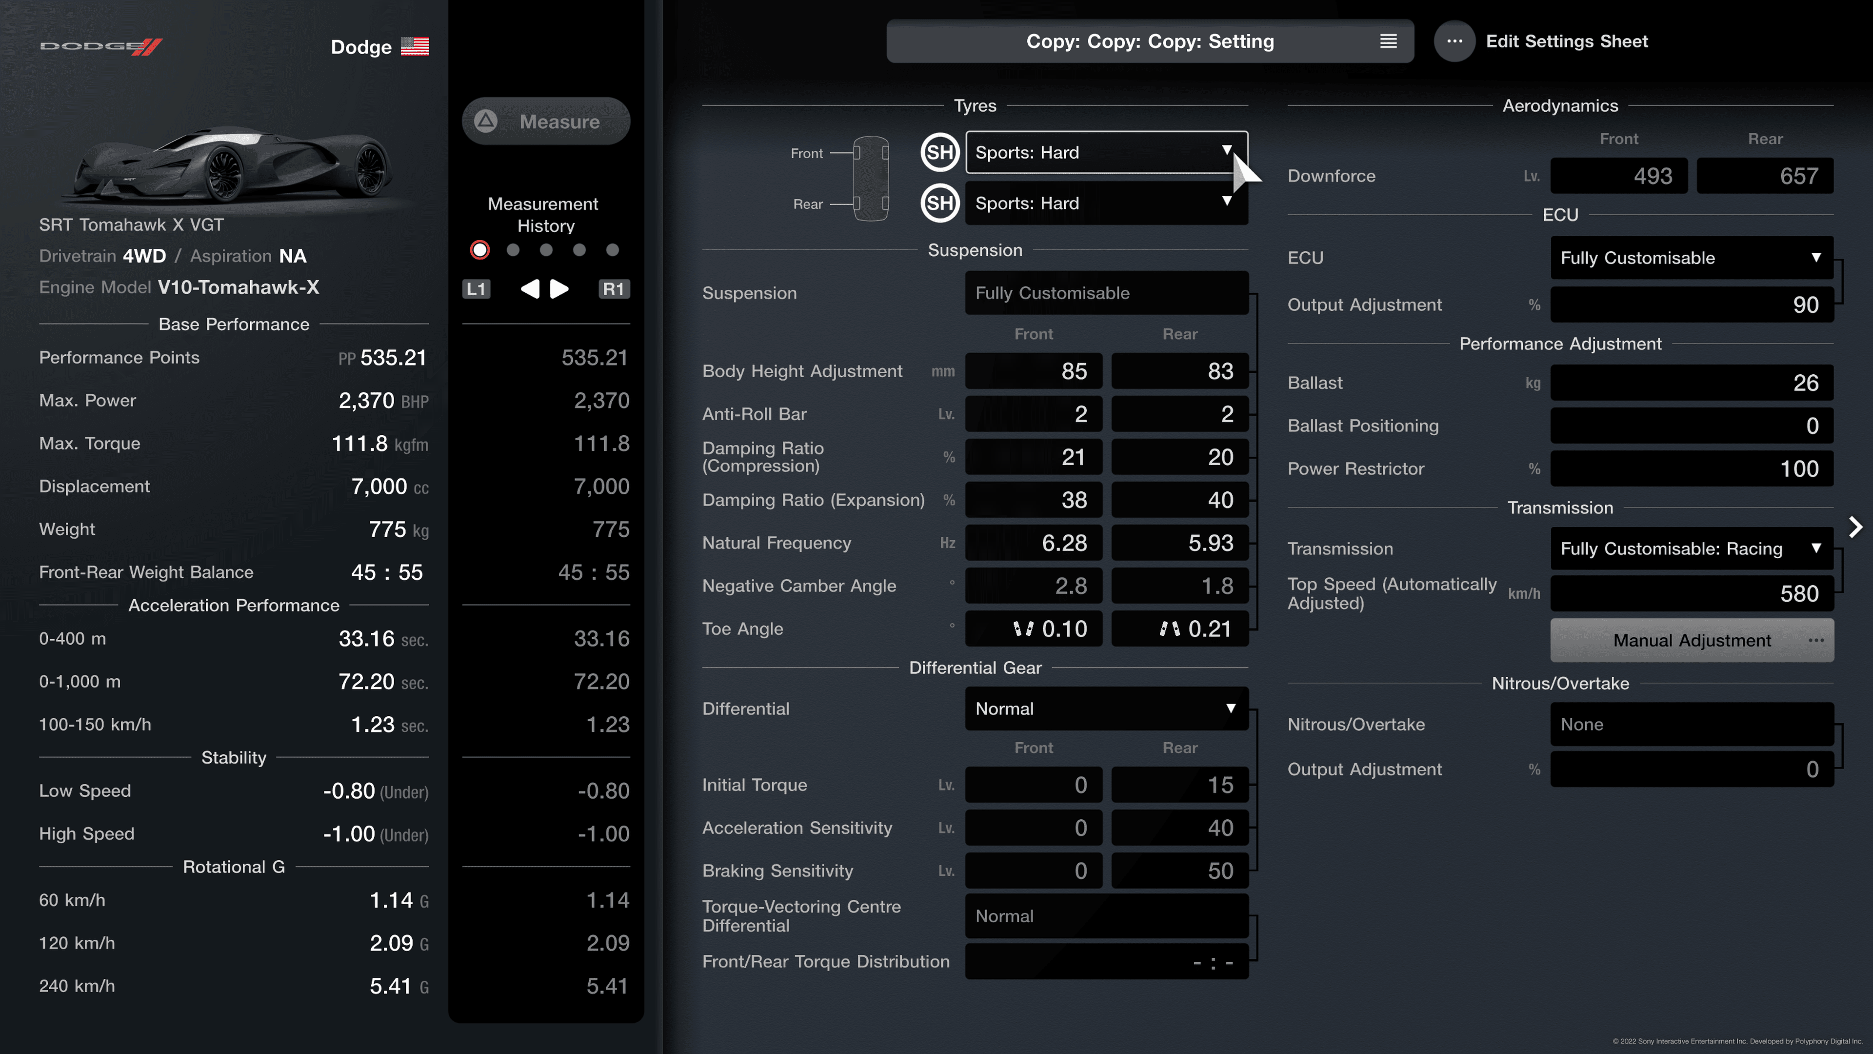Screen dimensions: 1873x1054
Task: Click the R1 history shortcut icon
Action: pos(614,289)
